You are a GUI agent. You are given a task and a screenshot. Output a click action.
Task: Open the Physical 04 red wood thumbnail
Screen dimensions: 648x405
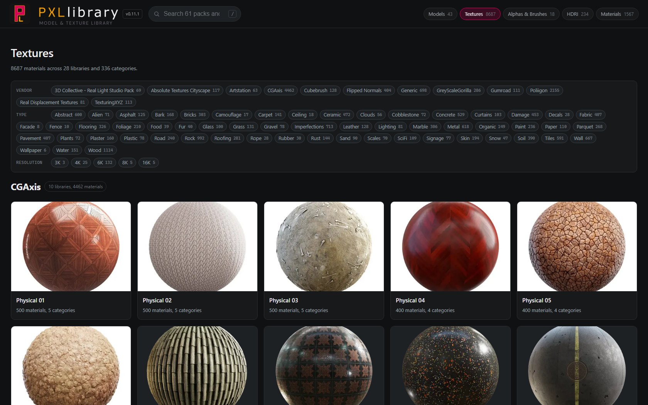[x=451, y=246]
